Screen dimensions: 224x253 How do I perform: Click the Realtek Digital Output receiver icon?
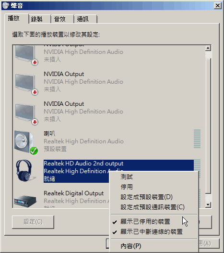click(25, 201)
